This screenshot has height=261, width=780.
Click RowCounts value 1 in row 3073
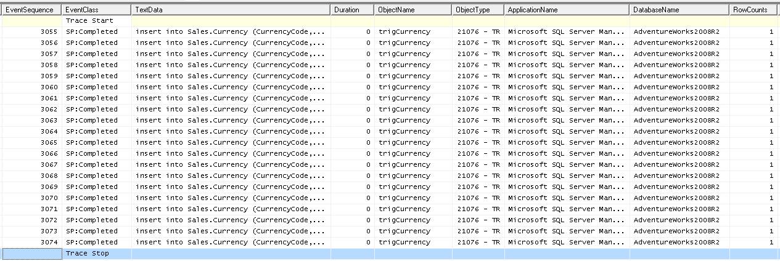771,231
